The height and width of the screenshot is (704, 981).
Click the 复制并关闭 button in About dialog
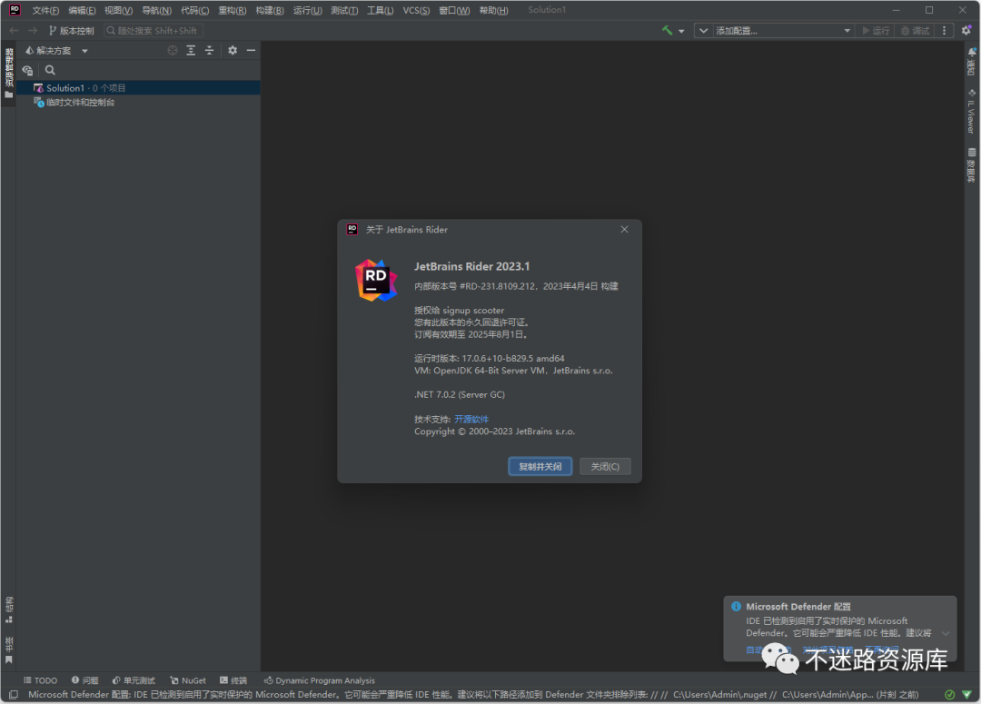pos(540,466)
